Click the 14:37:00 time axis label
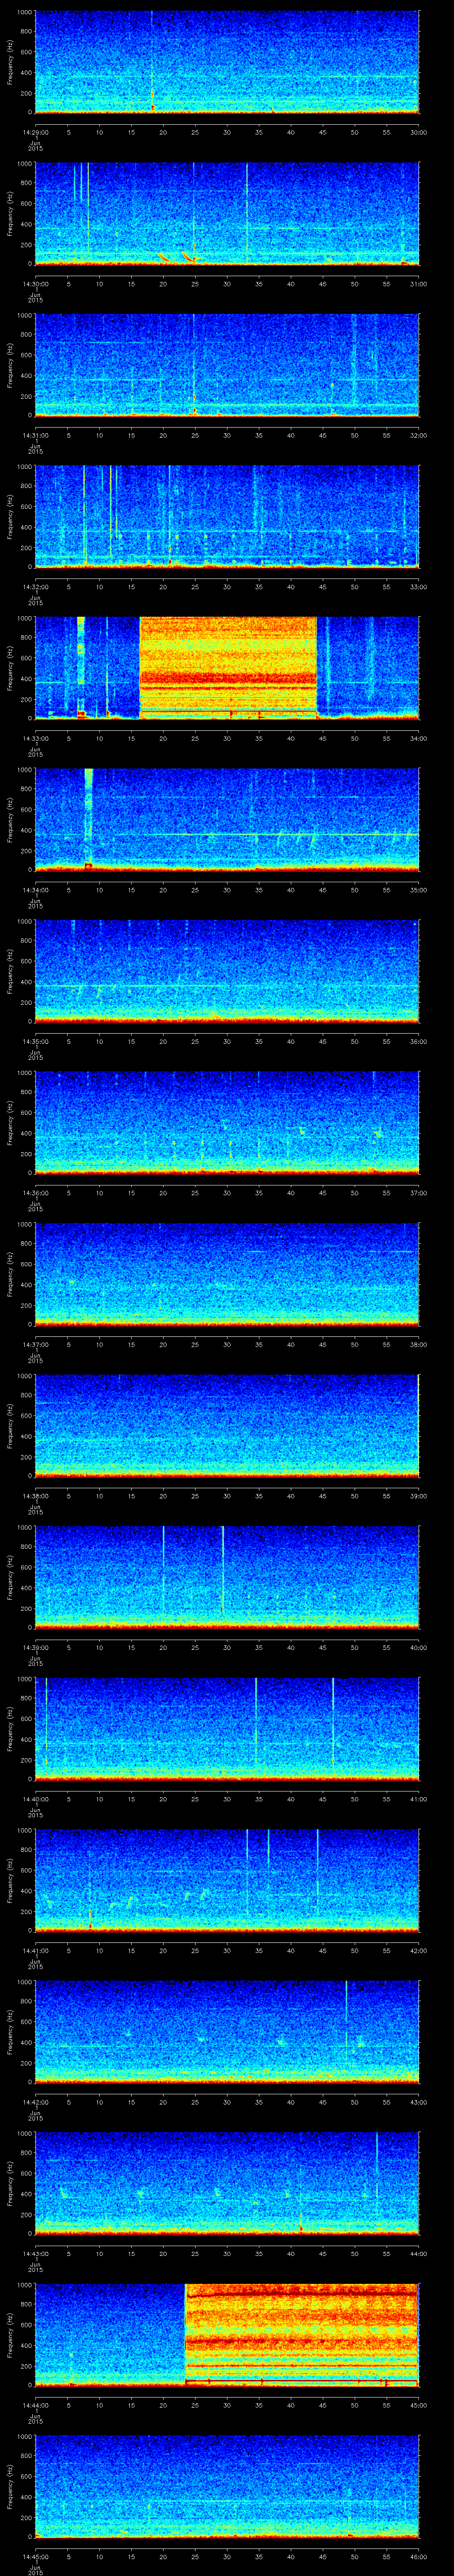This screenshot has width=454, height=2576. (35, 1344)
